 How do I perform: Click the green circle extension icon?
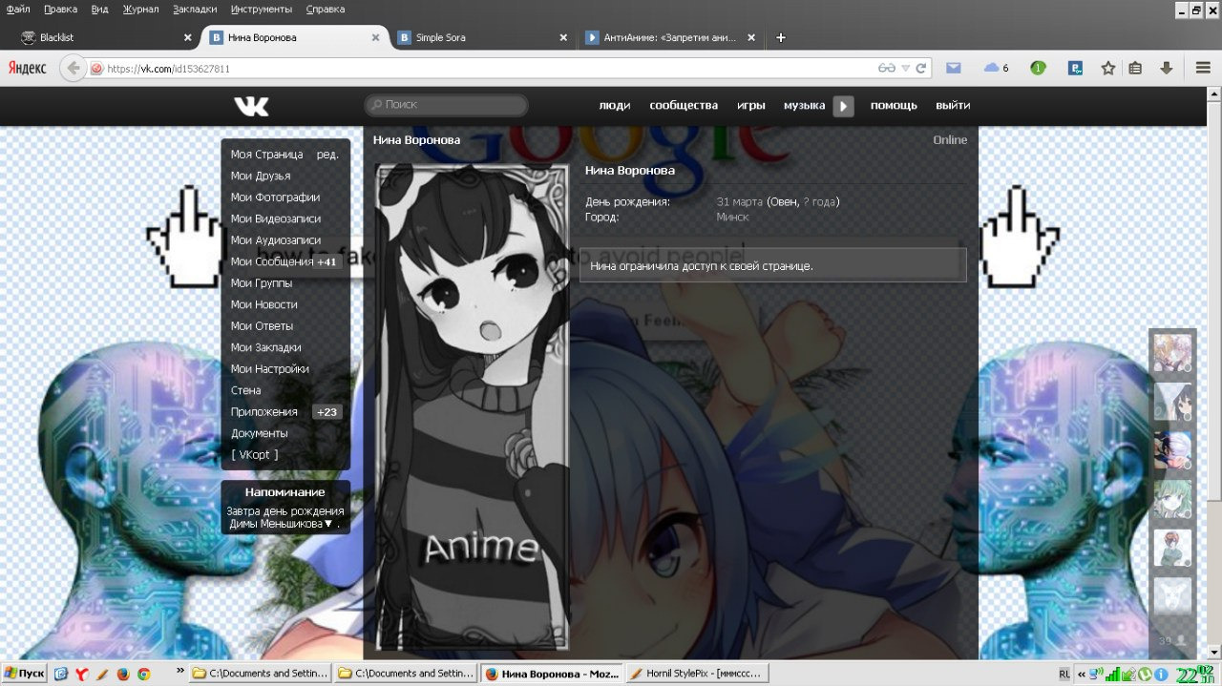point(1038,68)
